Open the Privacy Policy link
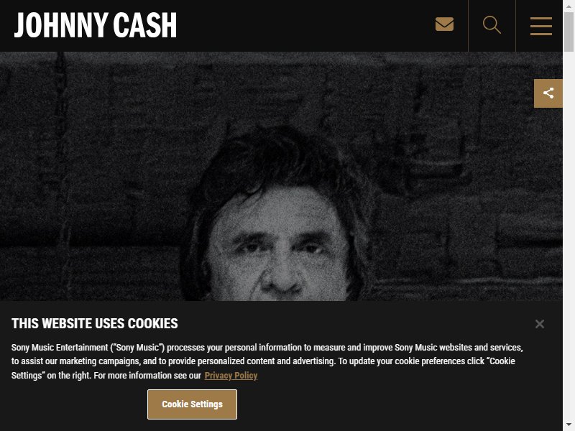The height and width of the screenshot is (431, 575). click(231, 376)
